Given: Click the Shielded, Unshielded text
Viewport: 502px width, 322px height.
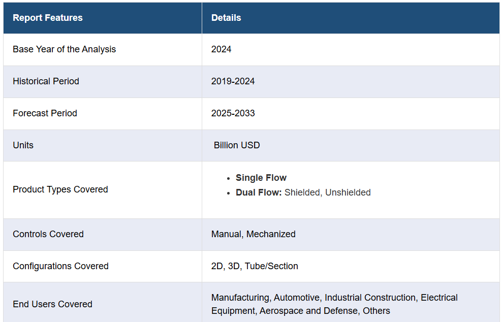Looking at the screenshot, I should point(328,192).
